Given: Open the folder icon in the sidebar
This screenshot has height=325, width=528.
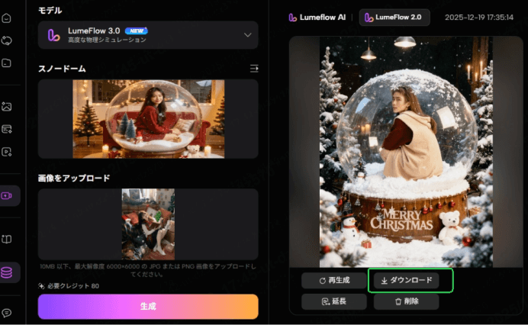Looking at the screenshot, I should click(x=6, y=63).
